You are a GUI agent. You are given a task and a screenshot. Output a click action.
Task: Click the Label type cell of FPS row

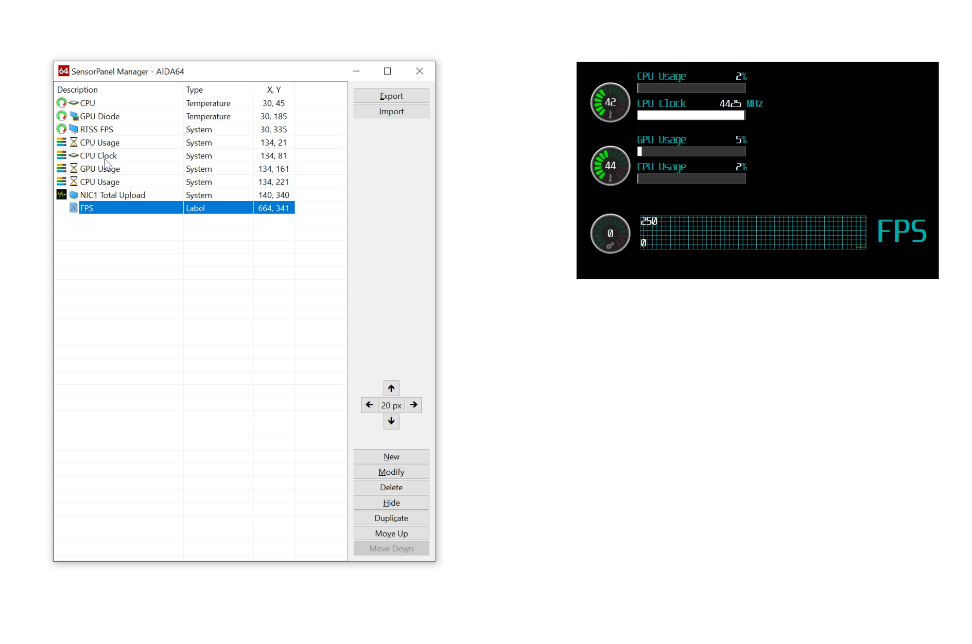tap(218, 208)
